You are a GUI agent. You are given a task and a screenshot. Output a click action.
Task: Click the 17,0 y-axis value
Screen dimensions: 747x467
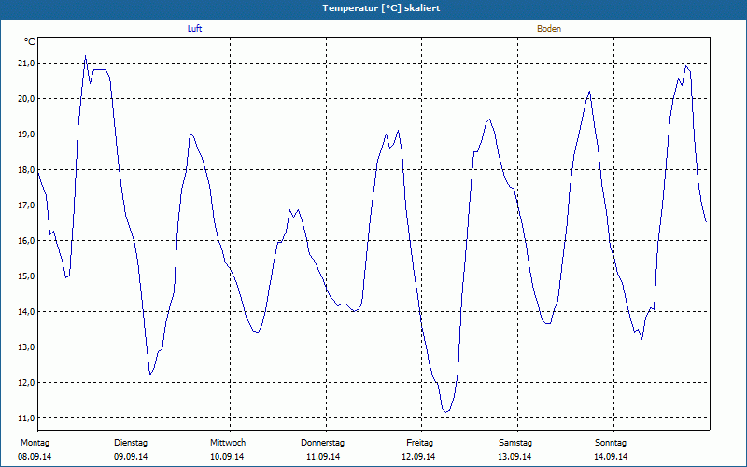click(26, 205)
